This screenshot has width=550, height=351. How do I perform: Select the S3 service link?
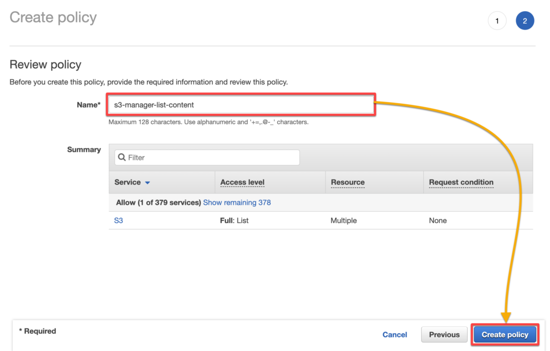(119, 220)
